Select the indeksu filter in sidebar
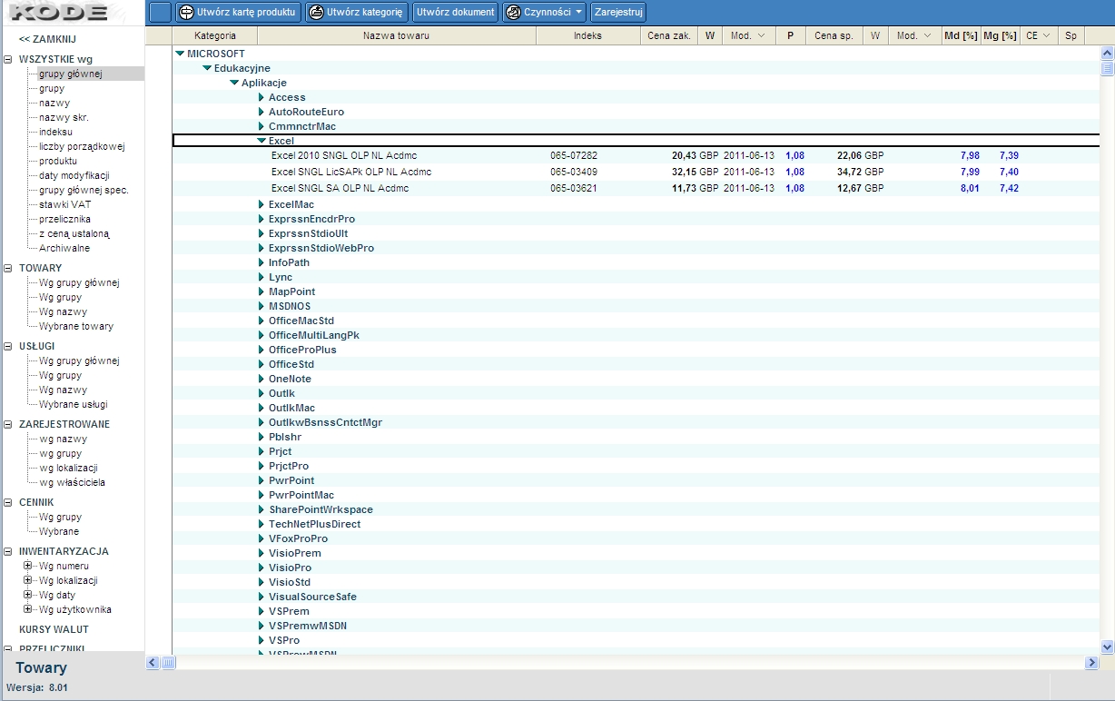 56,132
